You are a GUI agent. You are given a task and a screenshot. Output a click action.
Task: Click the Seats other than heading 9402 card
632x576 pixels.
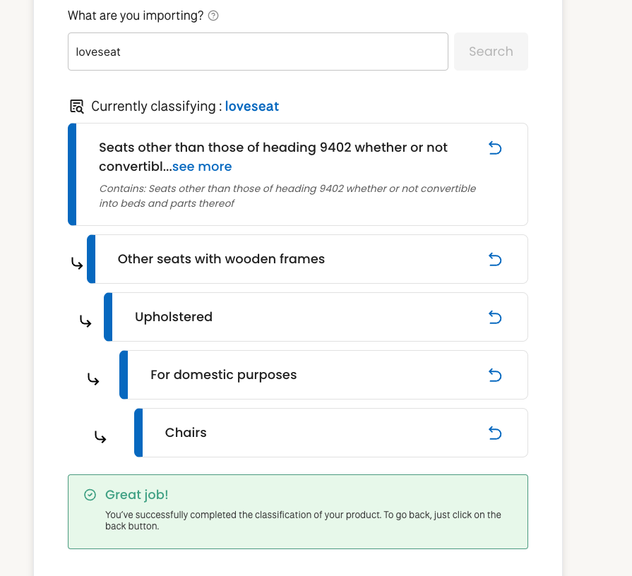298,174
